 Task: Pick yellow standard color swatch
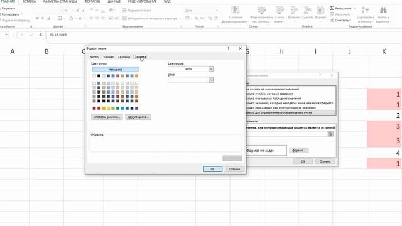pos(109,109)
